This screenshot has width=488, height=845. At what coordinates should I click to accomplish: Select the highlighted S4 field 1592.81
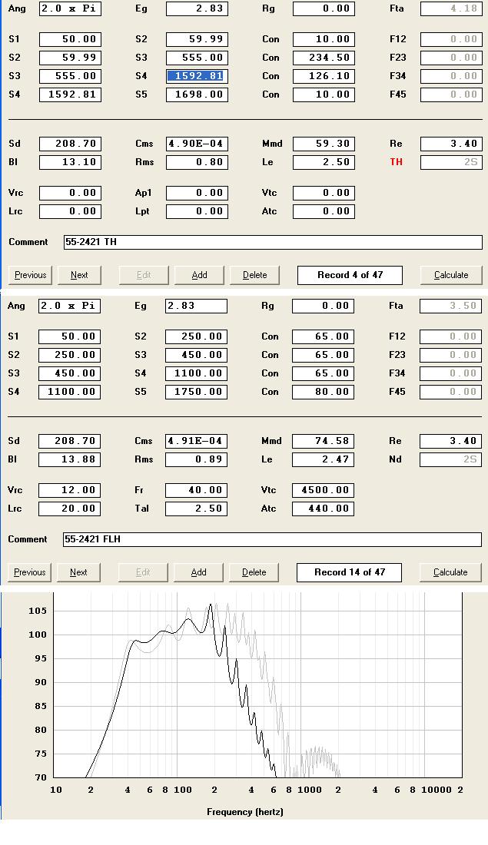pos(198,76)
